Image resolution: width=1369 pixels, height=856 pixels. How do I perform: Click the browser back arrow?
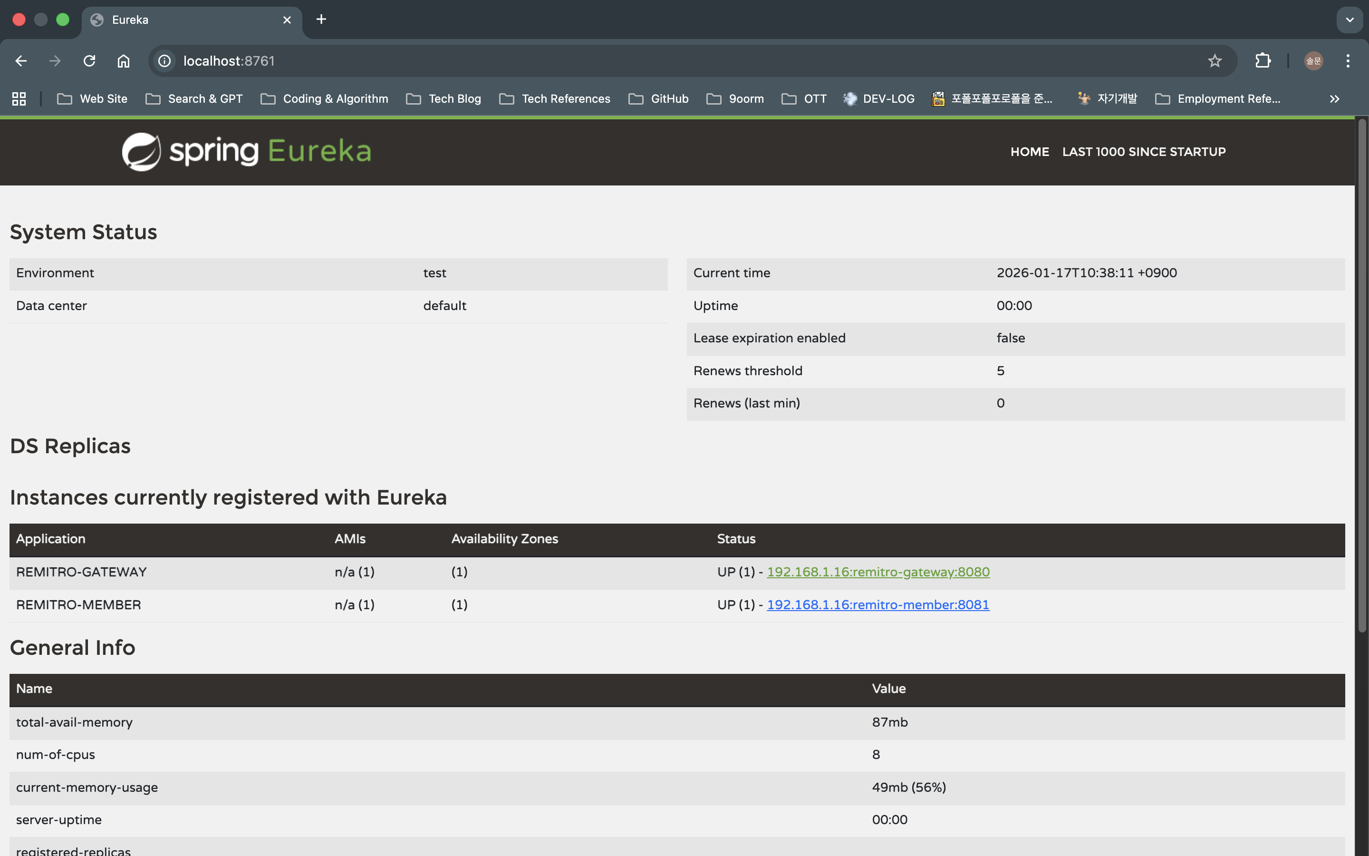(x=21, y=60)
